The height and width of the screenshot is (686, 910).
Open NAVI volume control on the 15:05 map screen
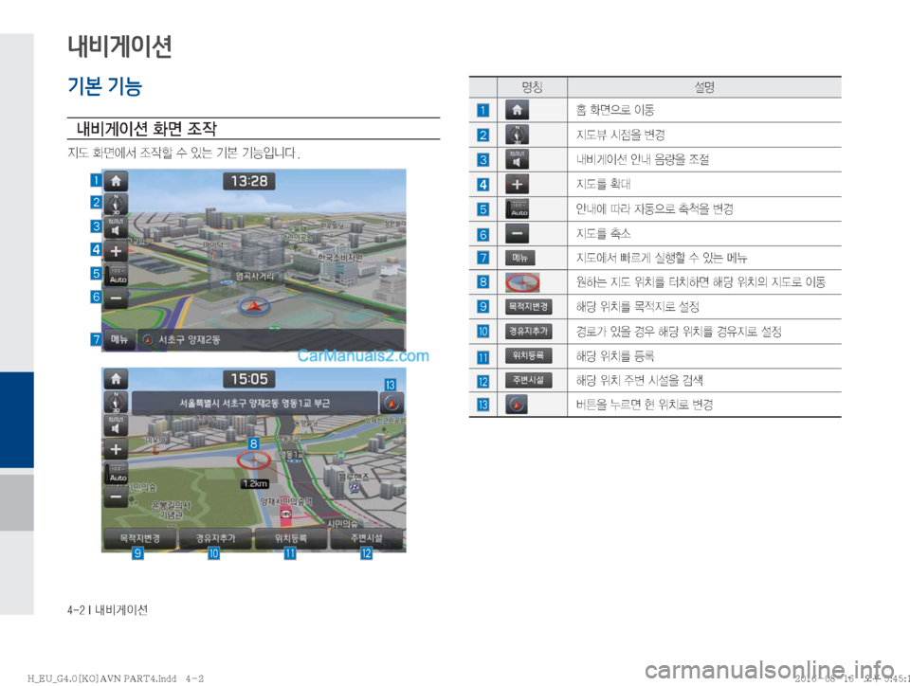tap(116, 425)
